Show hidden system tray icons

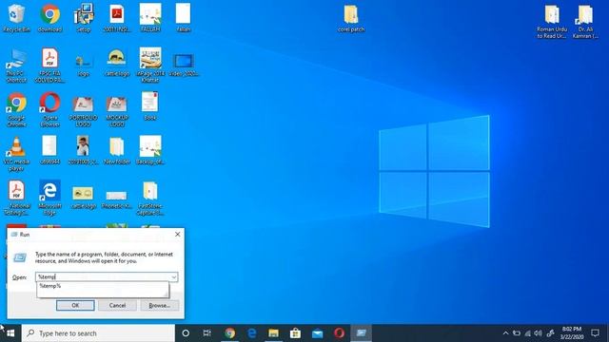(505, 333)
